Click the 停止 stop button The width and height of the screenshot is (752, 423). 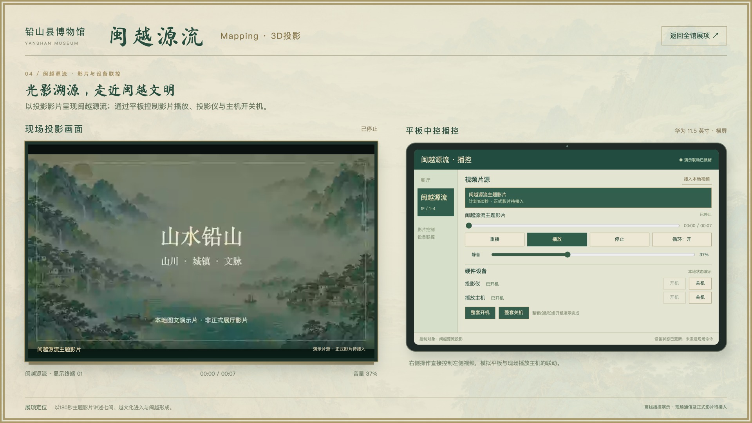[619, 239]
